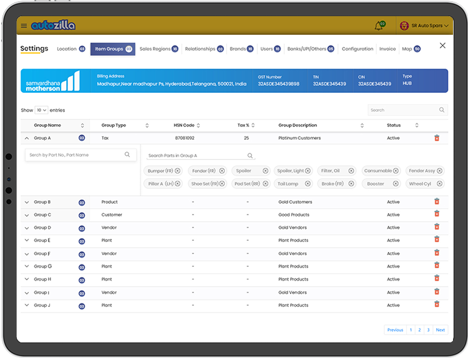The height and width of the screenshot is (358, 468).
Task: Click the autozilla logo
Action: point(53,26)
